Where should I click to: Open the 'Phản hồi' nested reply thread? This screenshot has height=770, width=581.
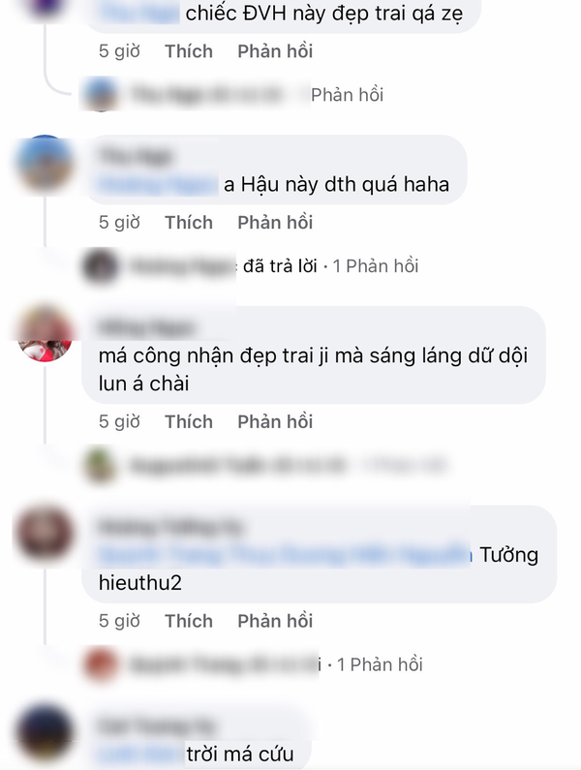(347, 95)
